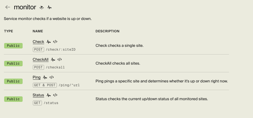Go to the Ping endpoint link
The image size is (253, 118).
pos(36,77)
